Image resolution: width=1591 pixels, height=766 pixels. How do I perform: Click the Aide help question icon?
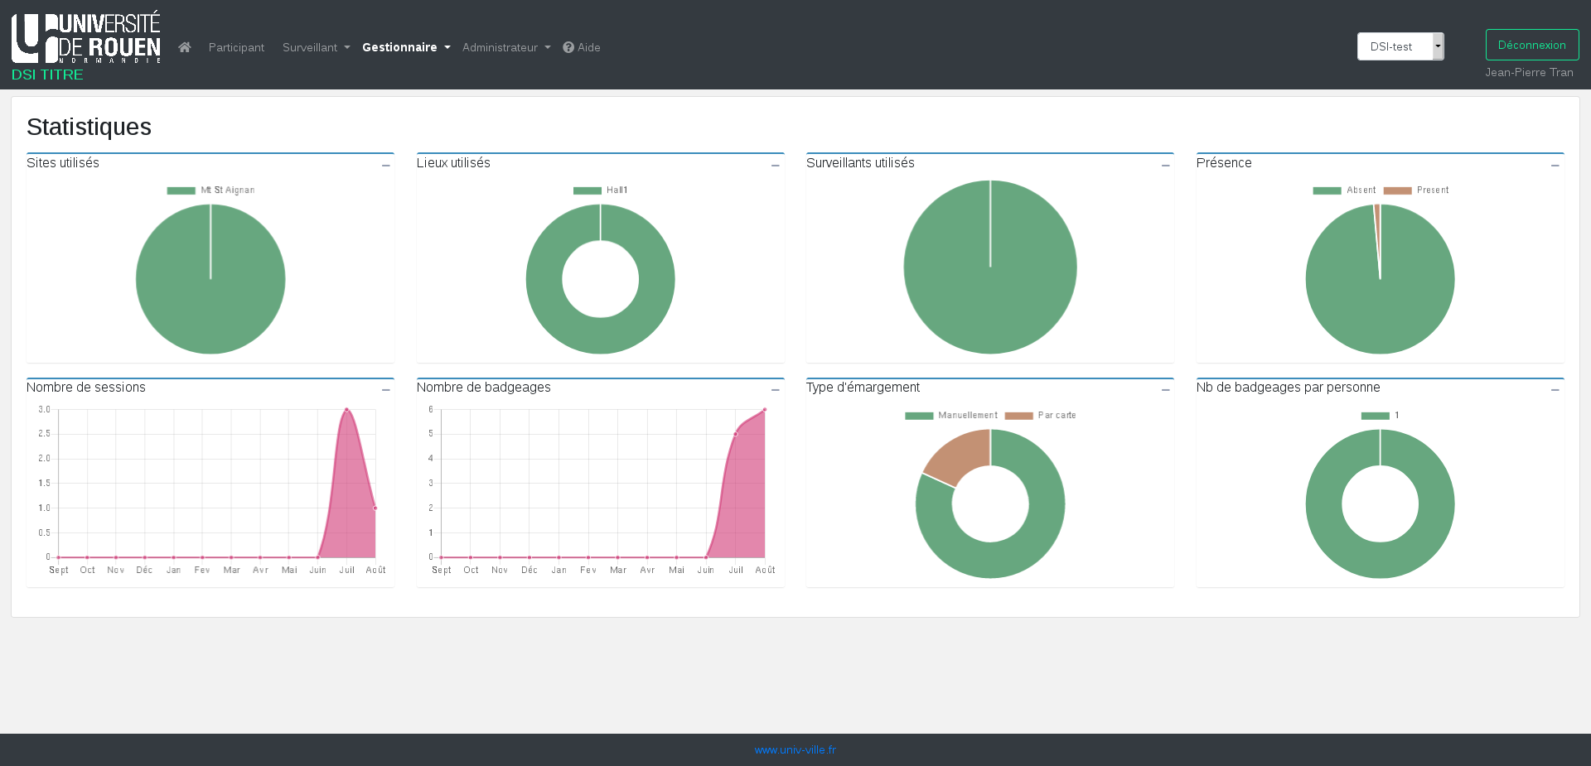coord(568,47)
